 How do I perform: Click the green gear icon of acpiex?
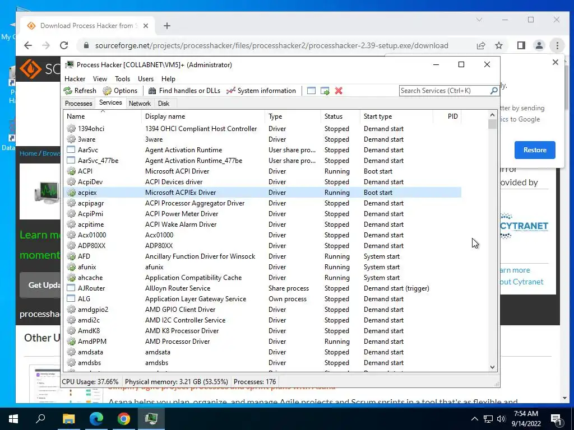[x=71, y=193]
